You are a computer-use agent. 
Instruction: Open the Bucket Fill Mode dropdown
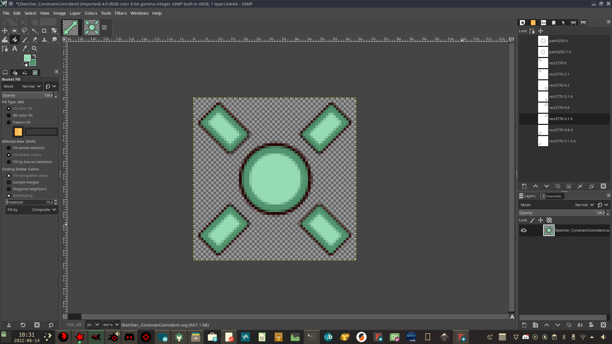coord(31,86)
